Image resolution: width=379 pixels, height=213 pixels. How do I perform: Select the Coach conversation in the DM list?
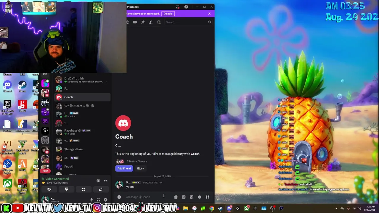point(82,97)
